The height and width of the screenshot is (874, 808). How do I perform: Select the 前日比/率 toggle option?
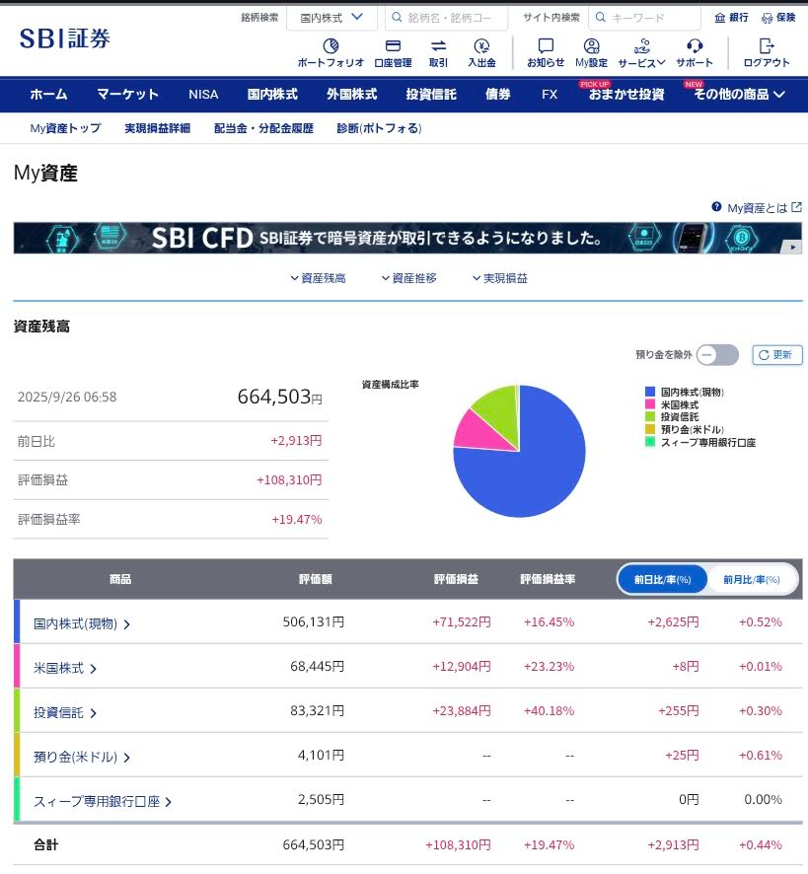(663, 579)
